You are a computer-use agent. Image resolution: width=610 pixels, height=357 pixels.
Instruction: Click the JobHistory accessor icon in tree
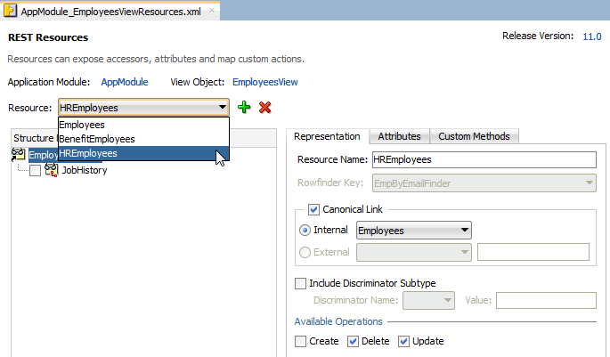(52, 170)
